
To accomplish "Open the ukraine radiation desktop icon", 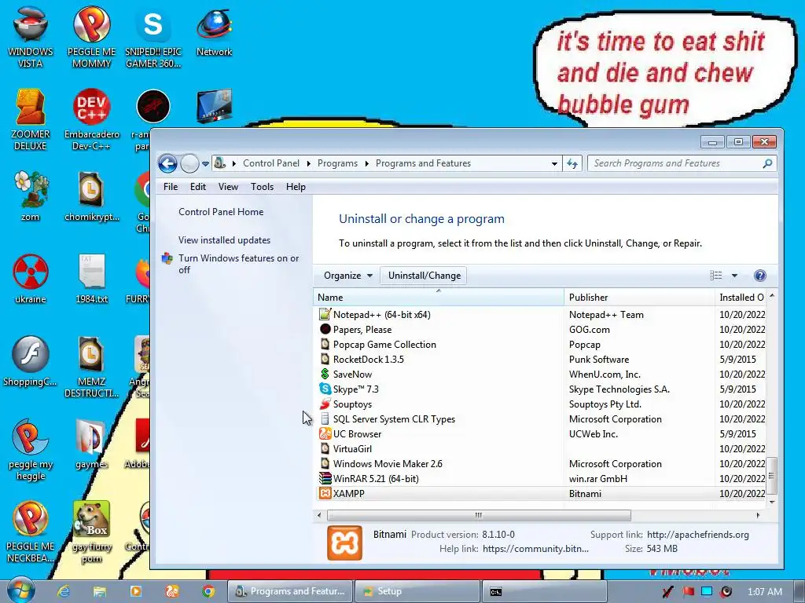I will [x=31, y=279].
